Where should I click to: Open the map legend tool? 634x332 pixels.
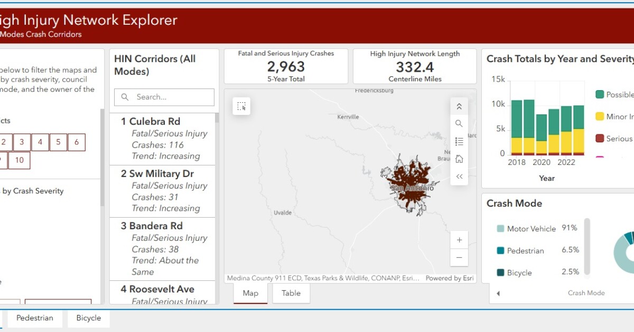(459, 141)
